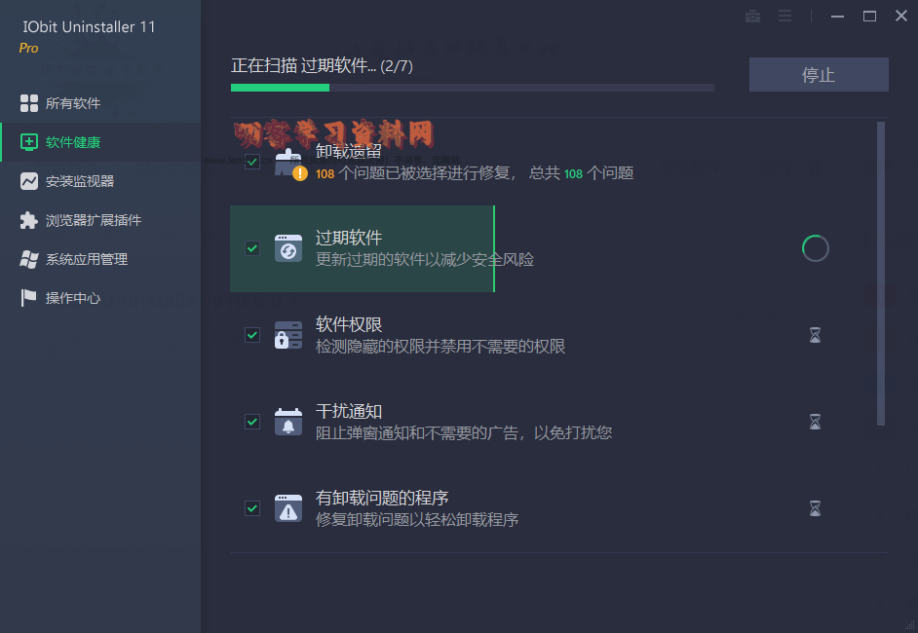
Task: Click the spinning scan indicator for 过期软件
Action: tap(815, 248)
